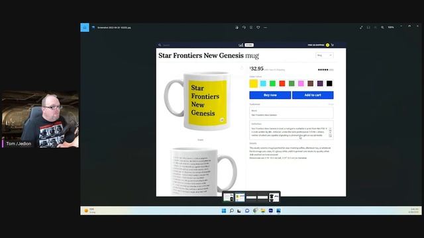The height and width of the screenshot is (238, 424).
Task: Rotate the image using the rotate icon
Action: (244, 28)
